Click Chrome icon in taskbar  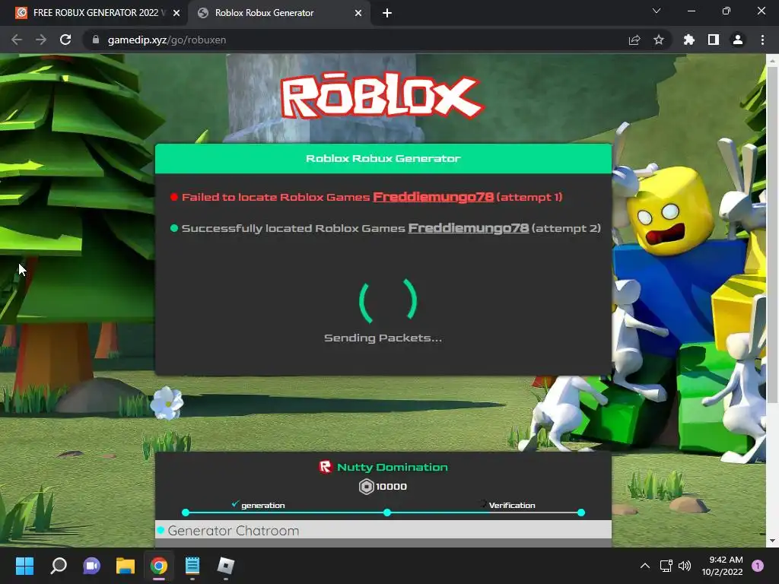point(159,566)
